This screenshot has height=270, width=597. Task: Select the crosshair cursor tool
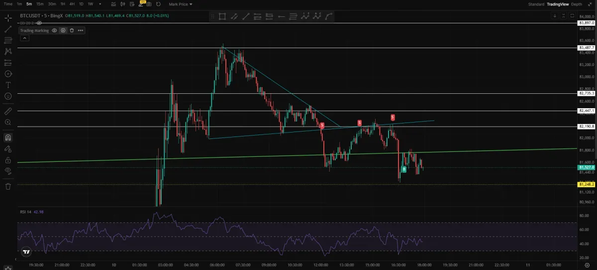(8, 18)
